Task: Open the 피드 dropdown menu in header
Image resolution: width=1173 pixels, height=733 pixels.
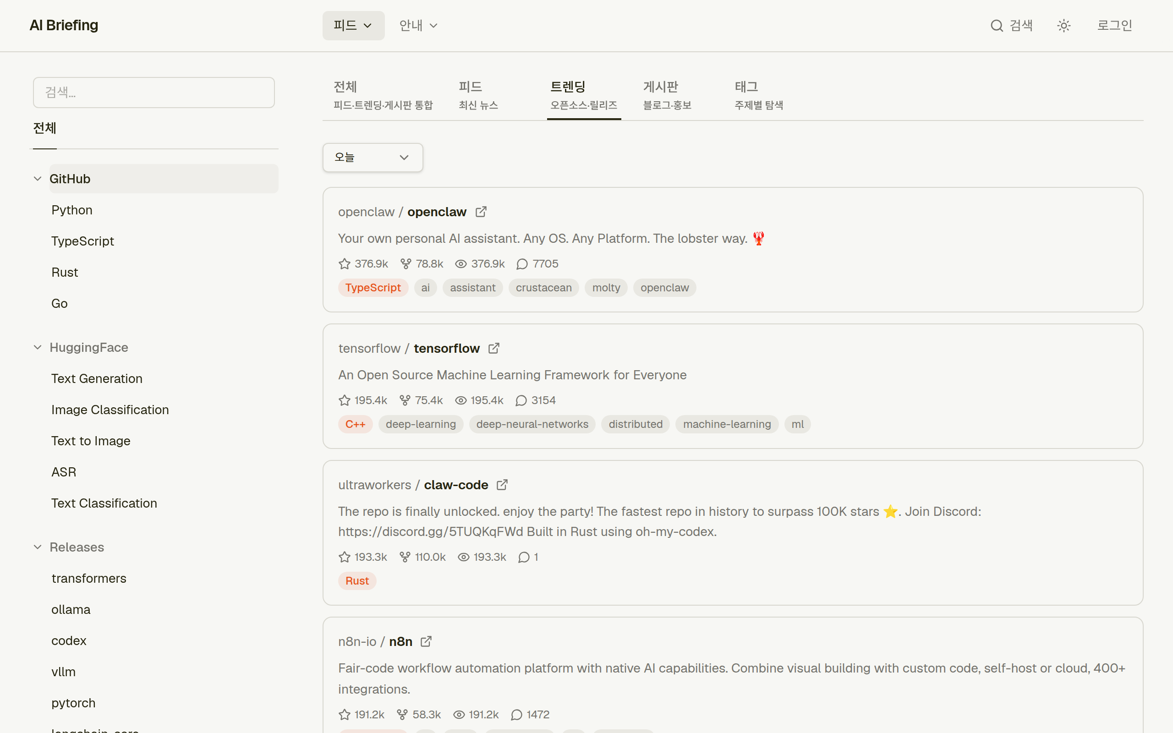Action: point(353,25)
